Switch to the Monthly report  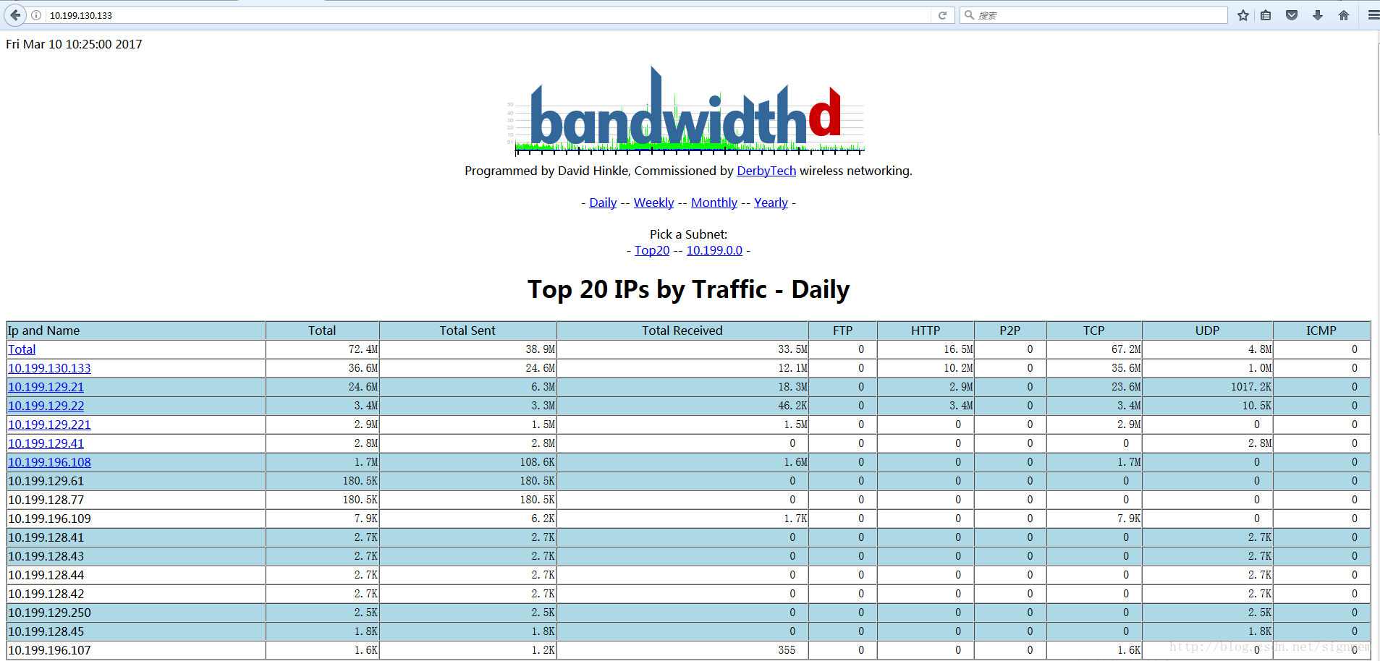click(x=714, y=202)
